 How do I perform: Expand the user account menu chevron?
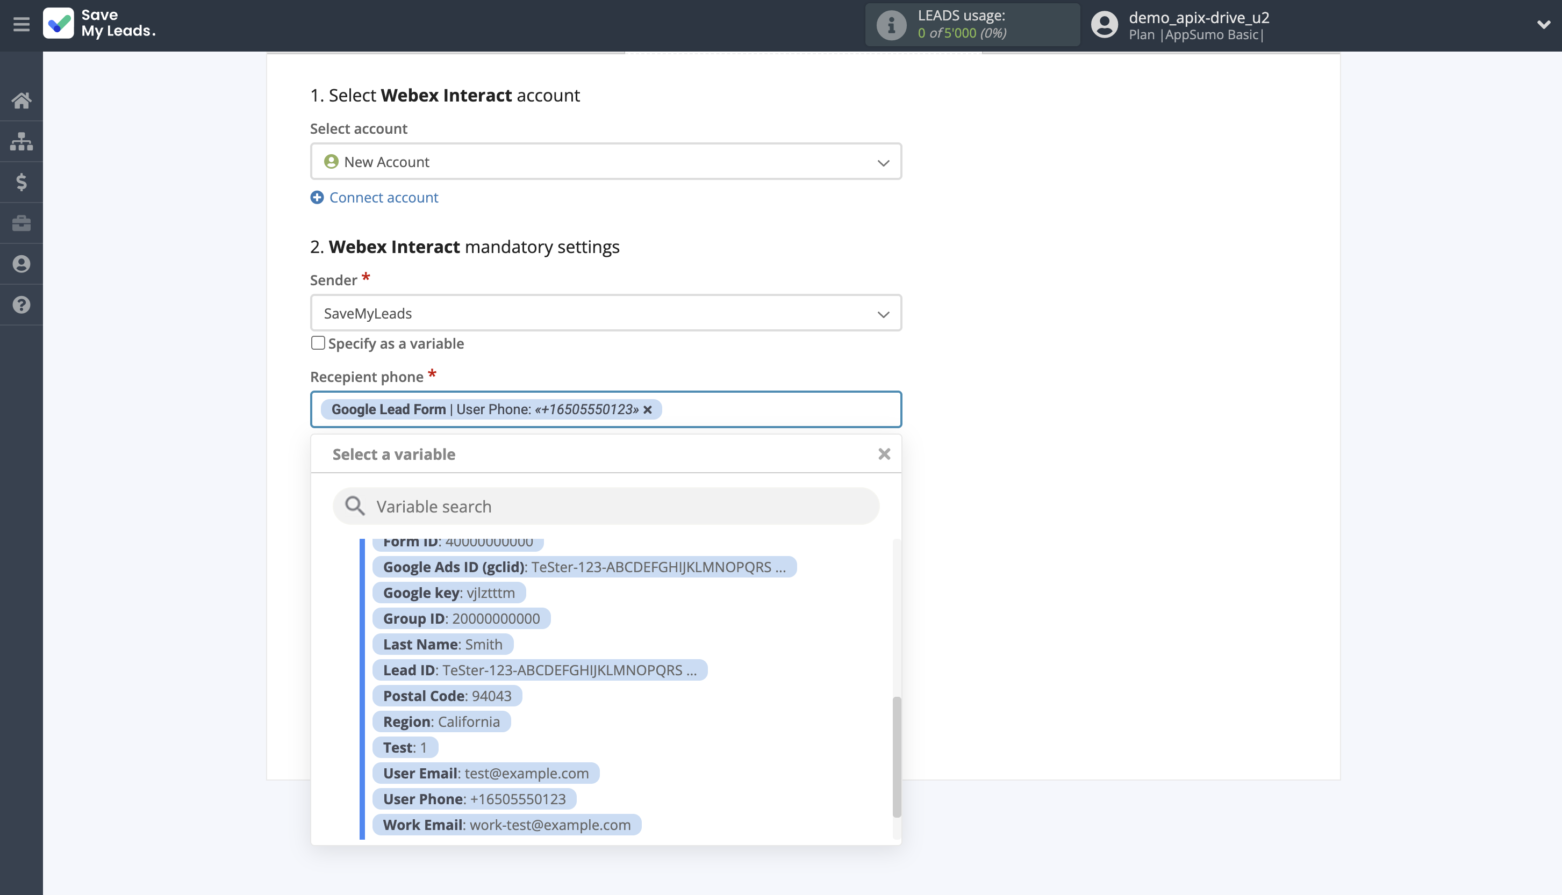[x=1543, y=25]
